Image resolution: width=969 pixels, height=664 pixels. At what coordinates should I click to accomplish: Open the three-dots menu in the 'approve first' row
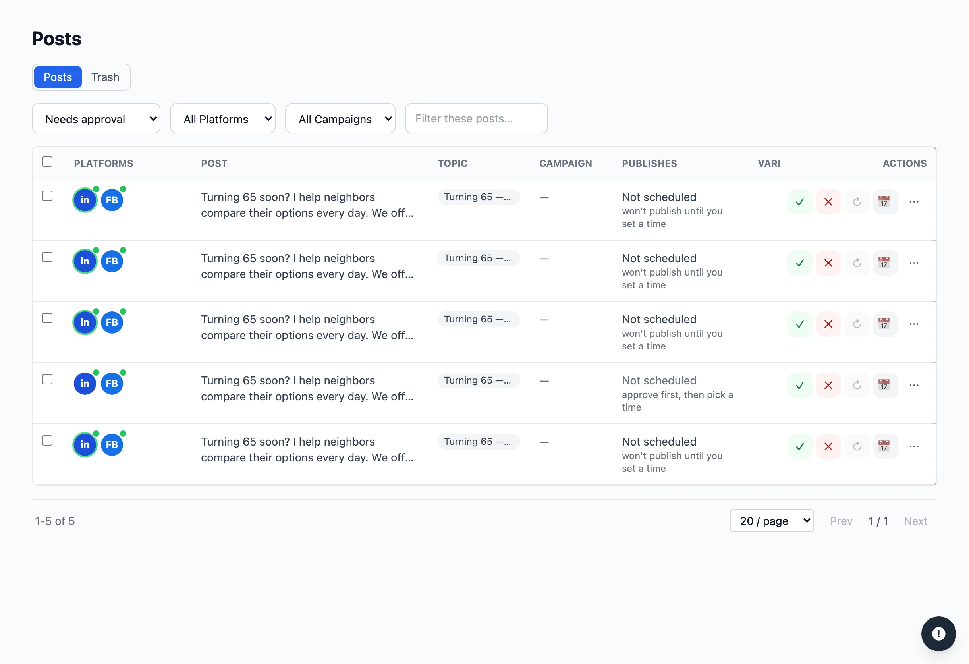[x=914, y=385]
